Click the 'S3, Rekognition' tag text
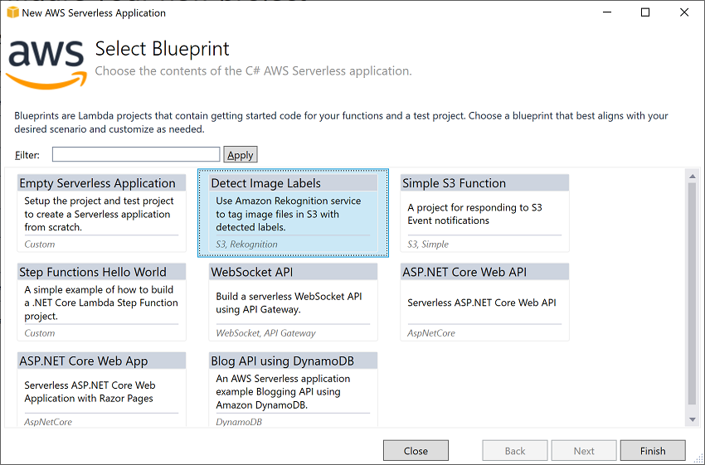 pos(246,245)
